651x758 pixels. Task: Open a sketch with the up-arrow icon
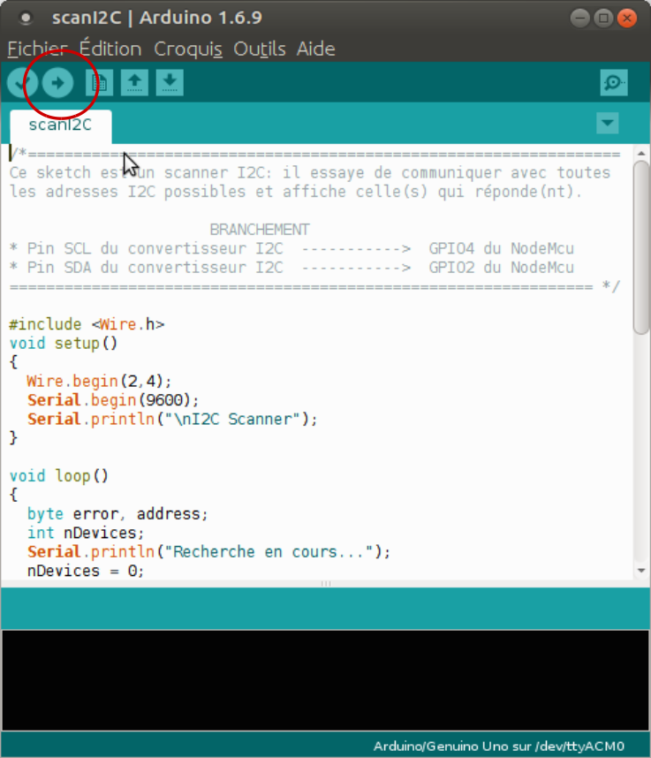[134, 83]
